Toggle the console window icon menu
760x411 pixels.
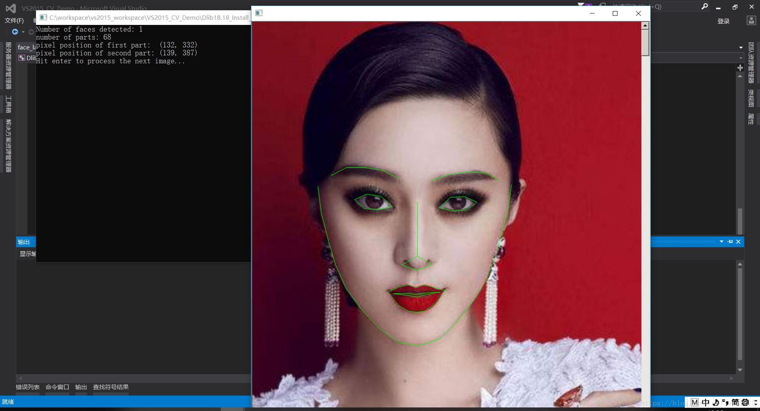[x=44, y=17]
